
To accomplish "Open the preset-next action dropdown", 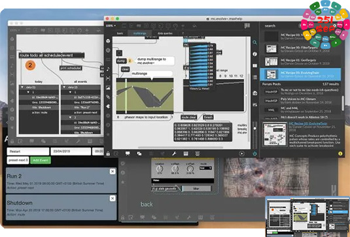I will (x=18, y=160).
